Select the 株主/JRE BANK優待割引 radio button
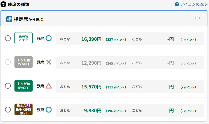The height and width of the screenshot is (124, 209). 8,110
